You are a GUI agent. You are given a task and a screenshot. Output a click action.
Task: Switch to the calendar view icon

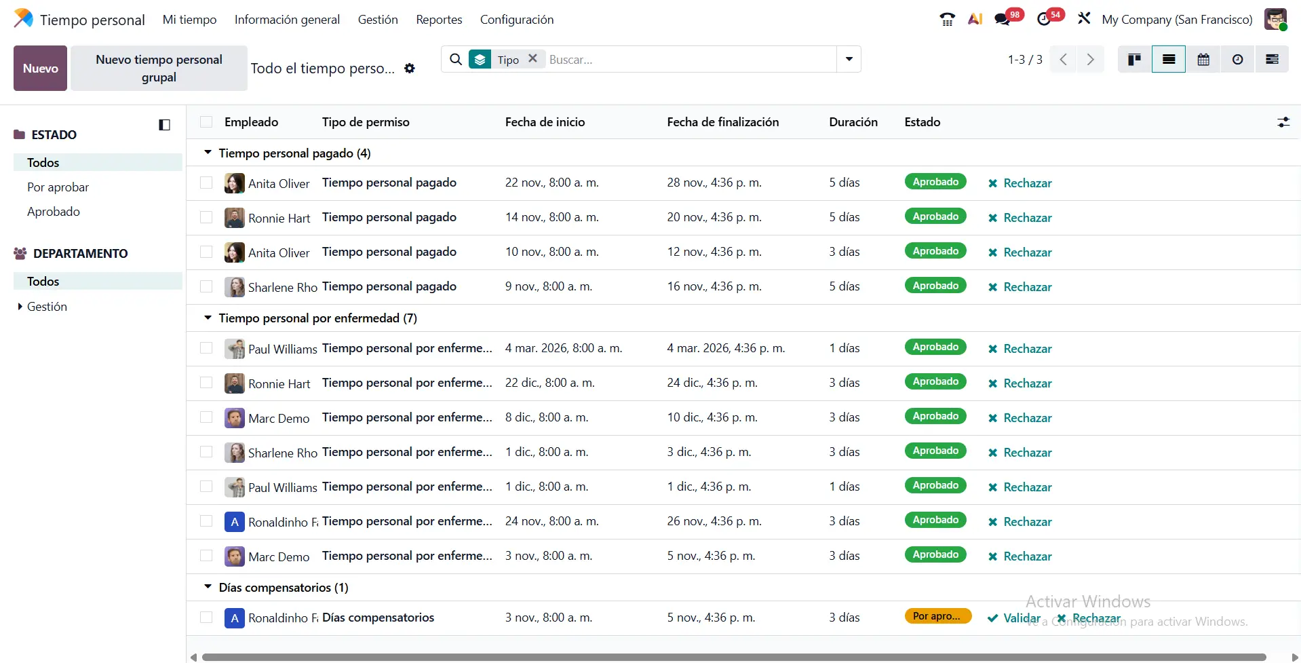click(1203, 60)
